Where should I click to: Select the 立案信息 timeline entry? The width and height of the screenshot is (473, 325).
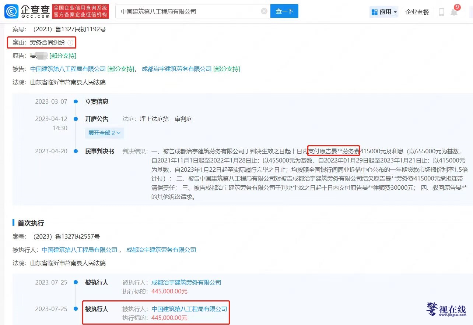(x=97, y=101)
